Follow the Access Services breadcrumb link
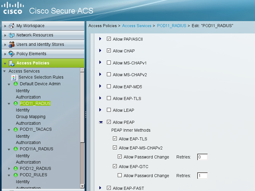 click(x=137, y=26)
